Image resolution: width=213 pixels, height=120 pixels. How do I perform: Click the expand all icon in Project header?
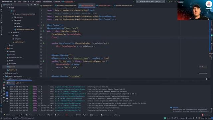31,5
